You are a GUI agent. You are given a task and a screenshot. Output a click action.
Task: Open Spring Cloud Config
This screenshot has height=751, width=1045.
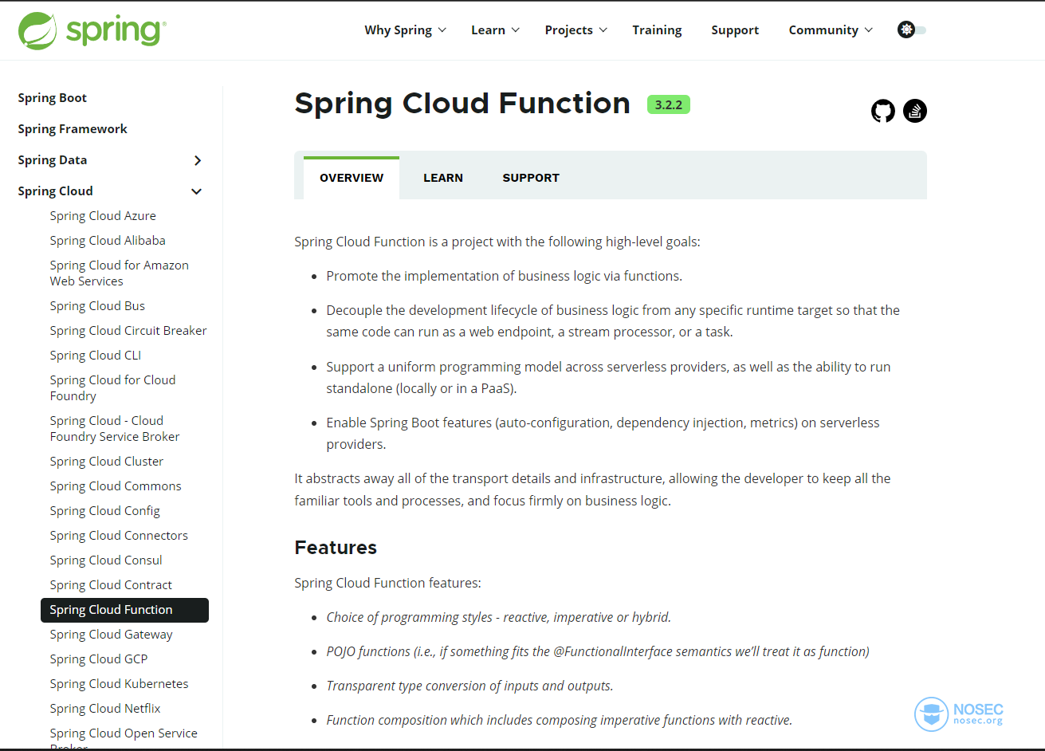tap(105, 511)
